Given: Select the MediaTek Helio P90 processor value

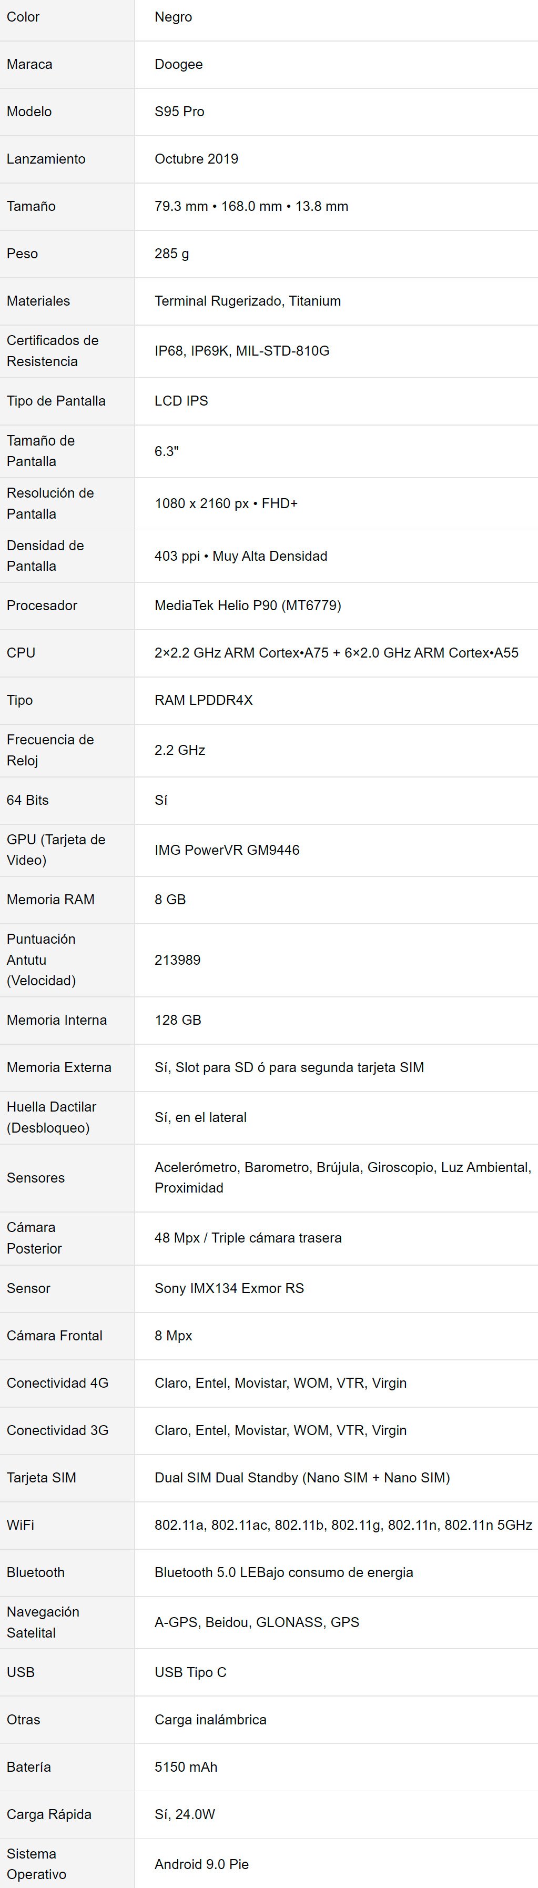Looking at the screenshot, I should (248, 605).
